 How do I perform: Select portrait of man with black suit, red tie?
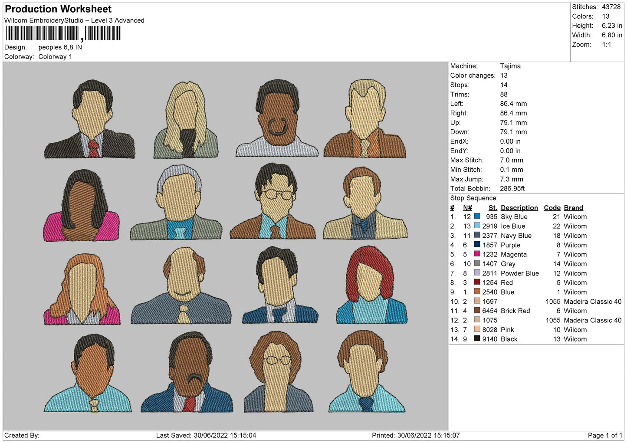(x=89, y=119)
